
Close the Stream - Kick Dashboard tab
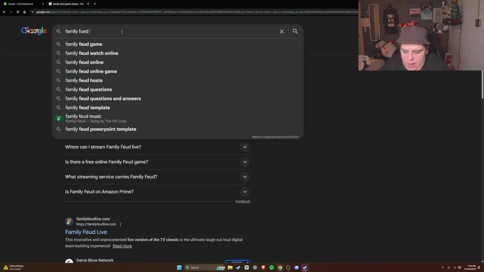point(43,4)
